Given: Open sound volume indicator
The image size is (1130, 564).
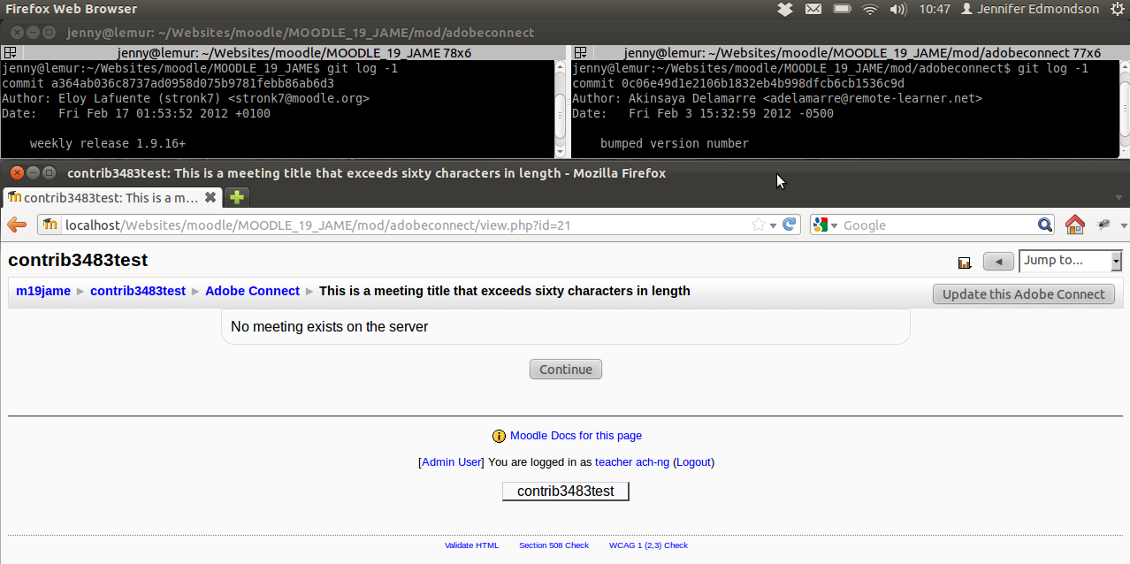Looking at the screenshot, I should (x=898, y=9).
